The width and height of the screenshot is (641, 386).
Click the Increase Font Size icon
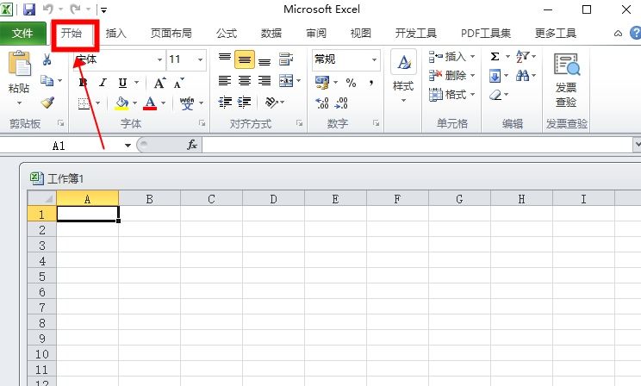click(x=159, y=83)
